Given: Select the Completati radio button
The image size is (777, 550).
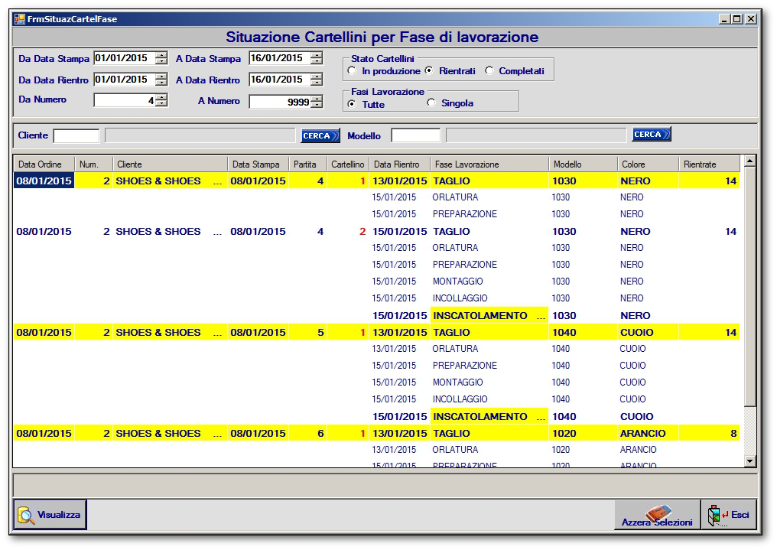Looking at the screenshot, I should [489, 71].
